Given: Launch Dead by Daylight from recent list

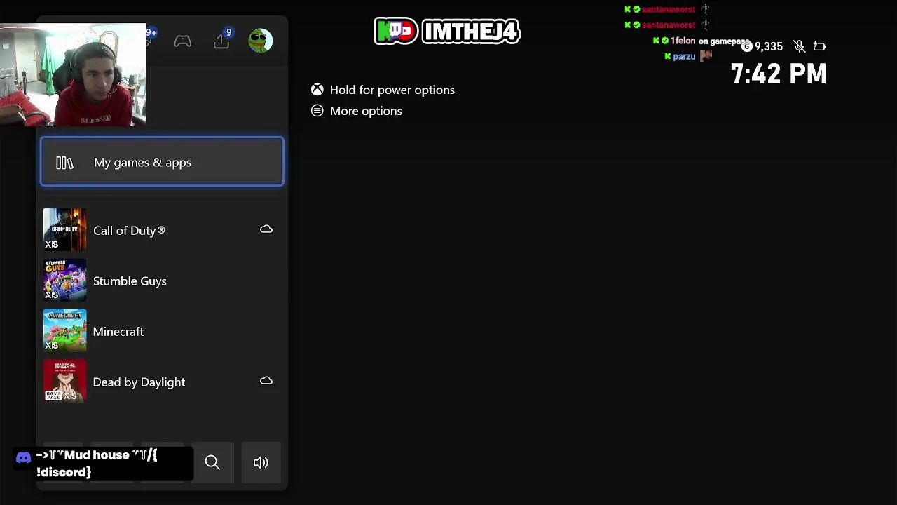Looking at the screenshot, I should 162,382.
